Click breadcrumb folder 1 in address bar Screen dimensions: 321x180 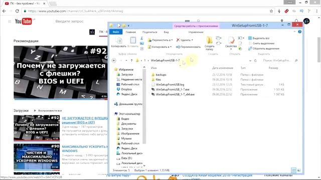[x=145, y=60]
